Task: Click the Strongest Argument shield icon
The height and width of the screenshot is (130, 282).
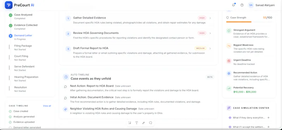Action: pyautogui.click(x=229, y=31)
